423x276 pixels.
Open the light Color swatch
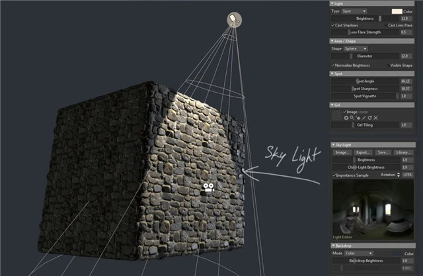coord(397,11)
